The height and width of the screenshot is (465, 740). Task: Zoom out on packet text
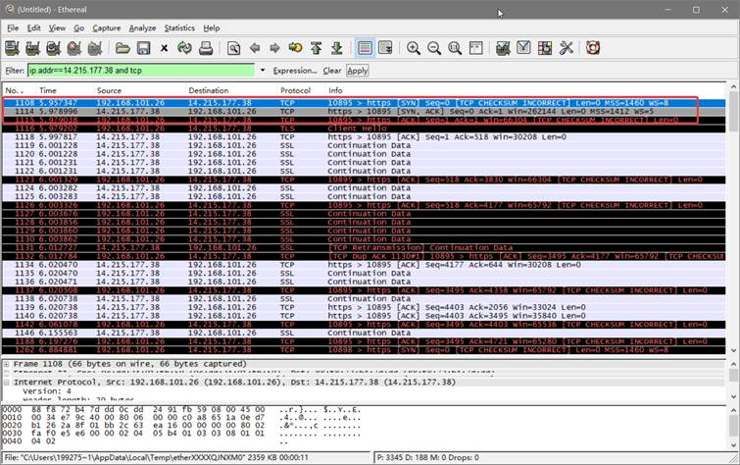click(434, 48)
